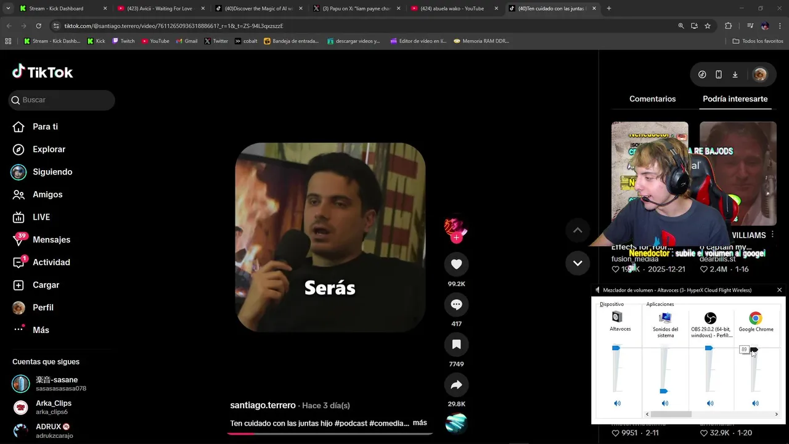Open the Para ti home feed
This screenshot has height=444, width=789.
pos(36,126)
